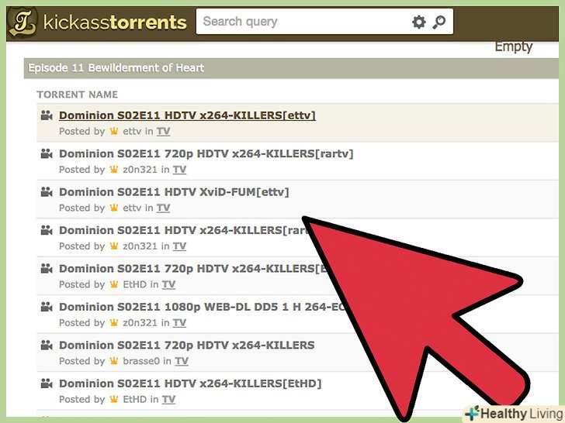Open TV category under XviD-FUM[ettv] row
This screenshot has width=565, height=423.
click(x=163, y=208)
